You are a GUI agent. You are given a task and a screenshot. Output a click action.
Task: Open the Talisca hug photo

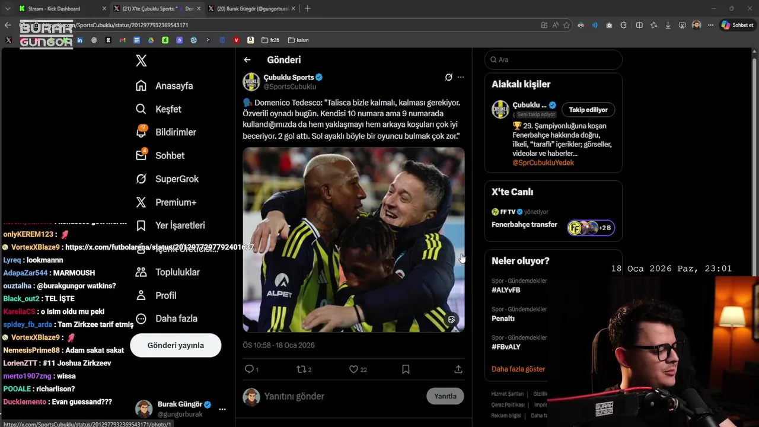pos(353,240)
